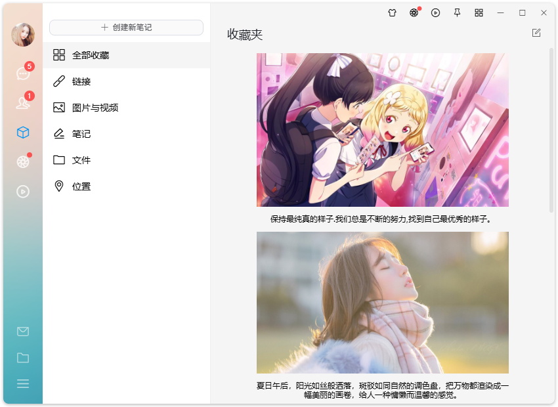Open the folder icon above the hamburger menu

coord(22,358)
